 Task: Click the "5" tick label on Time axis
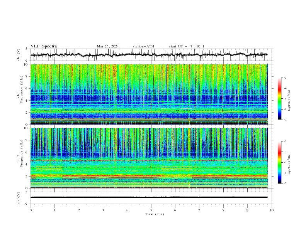click(151, 210)
